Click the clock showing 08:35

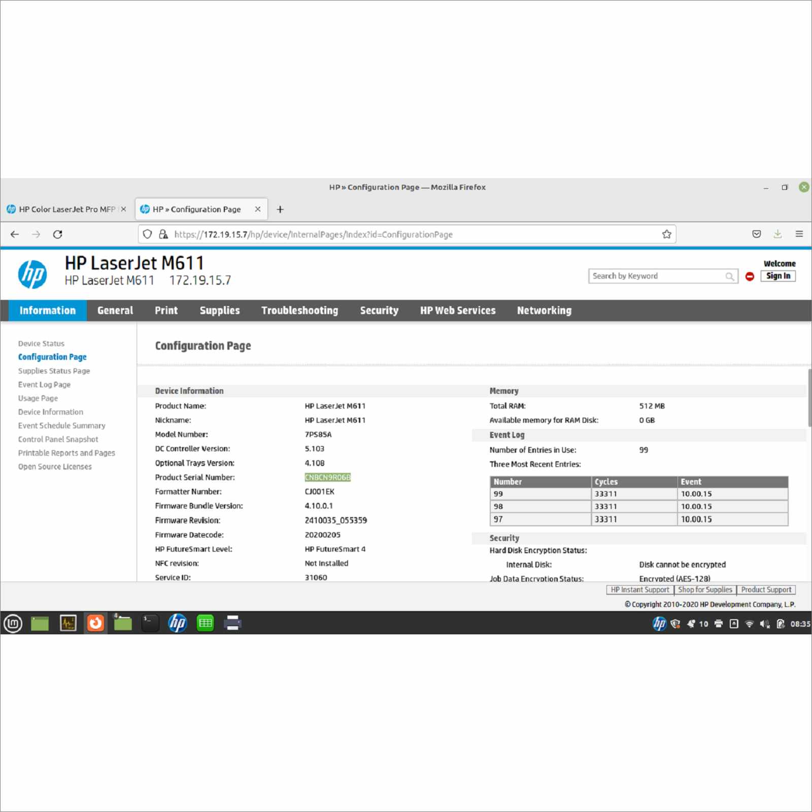tap(800, 624)
